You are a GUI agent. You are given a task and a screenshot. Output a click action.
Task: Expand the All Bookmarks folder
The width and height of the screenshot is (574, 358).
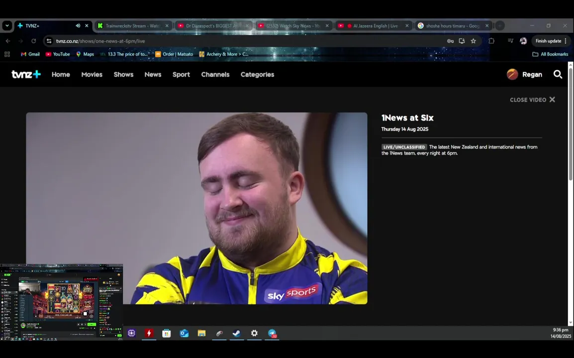[550, 54]
